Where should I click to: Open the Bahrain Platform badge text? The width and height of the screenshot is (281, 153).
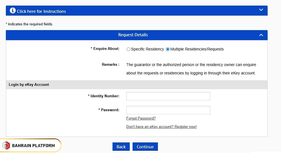[x=33, y=145]
